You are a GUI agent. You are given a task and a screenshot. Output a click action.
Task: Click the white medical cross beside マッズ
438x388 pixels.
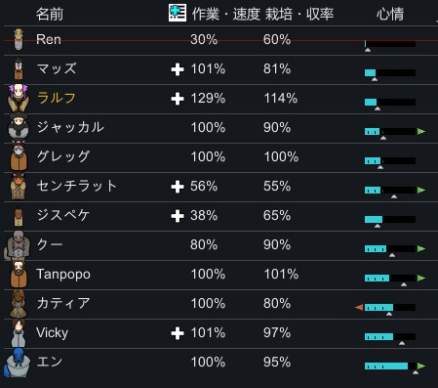click(178, 69)
